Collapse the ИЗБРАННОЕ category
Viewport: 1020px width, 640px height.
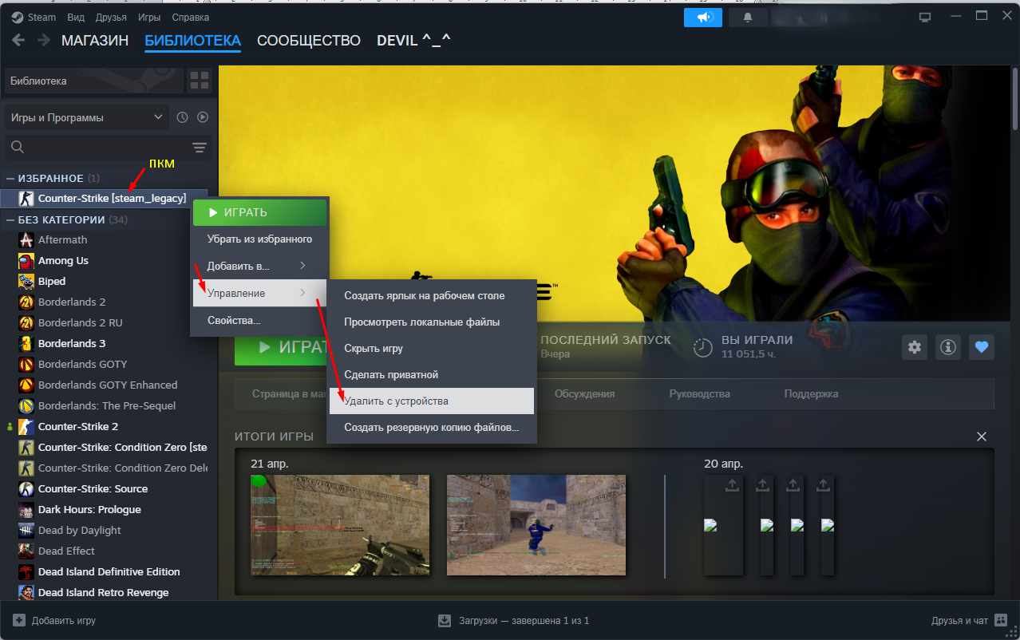point(10,178)
